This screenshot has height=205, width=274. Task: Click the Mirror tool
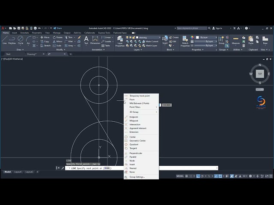click(57, 41)
